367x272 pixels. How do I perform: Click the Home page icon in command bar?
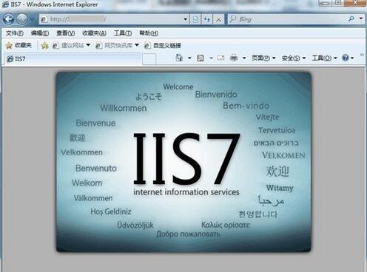[x=179, y=58]
